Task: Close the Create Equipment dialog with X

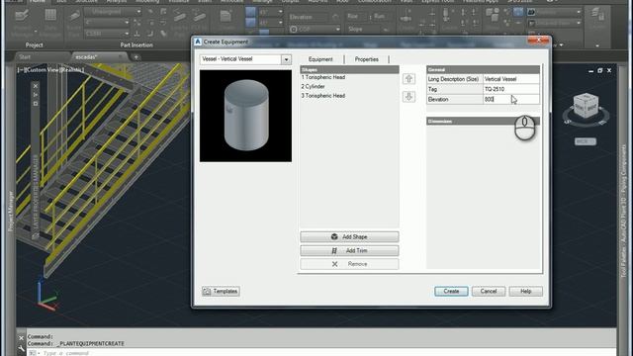Action: pos(538,41)
